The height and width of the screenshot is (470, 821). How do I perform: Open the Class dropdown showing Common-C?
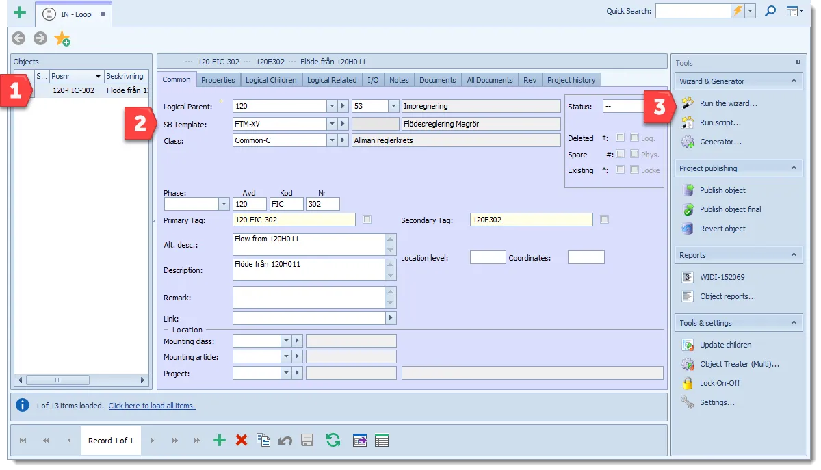click(332, 140)
